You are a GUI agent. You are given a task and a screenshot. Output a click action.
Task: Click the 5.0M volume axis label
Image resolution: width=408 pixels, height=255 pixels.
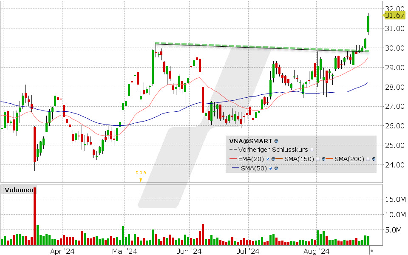tap(394, 230)
